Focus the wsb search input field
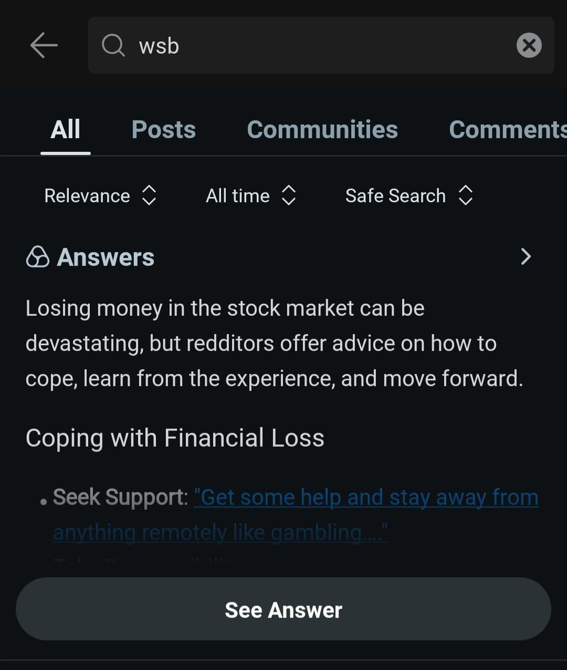The image size is (567, 670). [x=321, y=45]
